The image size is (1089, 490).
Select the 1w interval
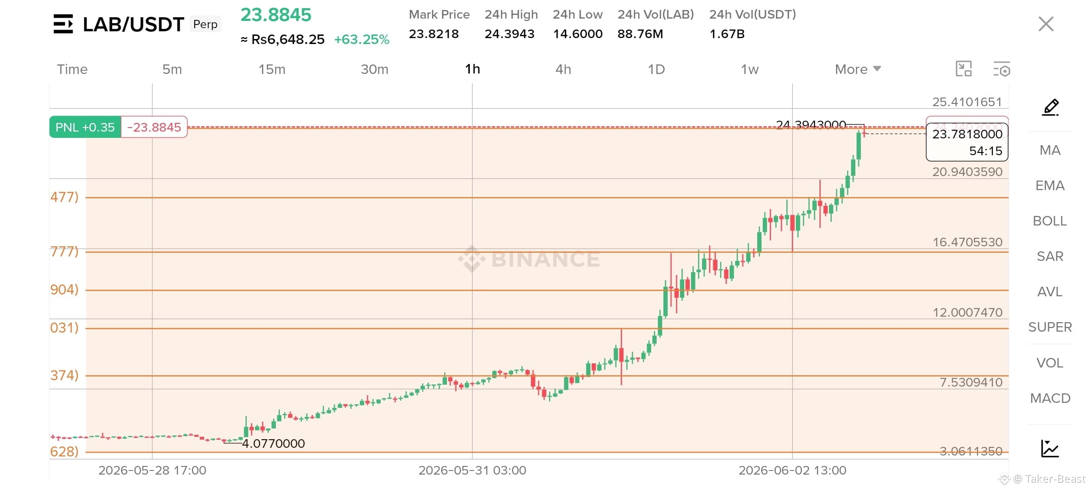[x=750, y=69]
